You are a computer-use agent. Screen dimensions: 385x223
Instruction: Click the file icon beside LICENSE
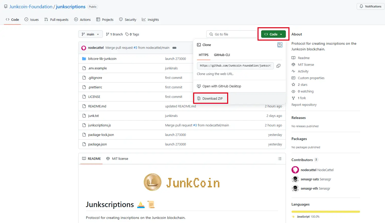pos(84,97)
